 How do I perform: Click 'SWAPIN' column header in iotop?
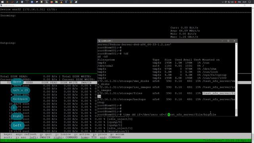(87, 83)
